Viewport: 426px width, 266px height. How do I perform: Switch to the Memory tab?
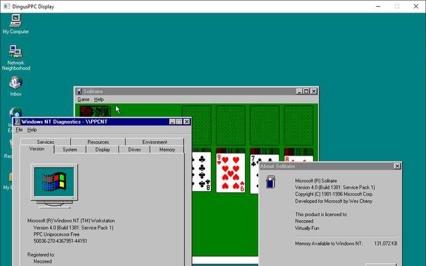pos(167,150)
